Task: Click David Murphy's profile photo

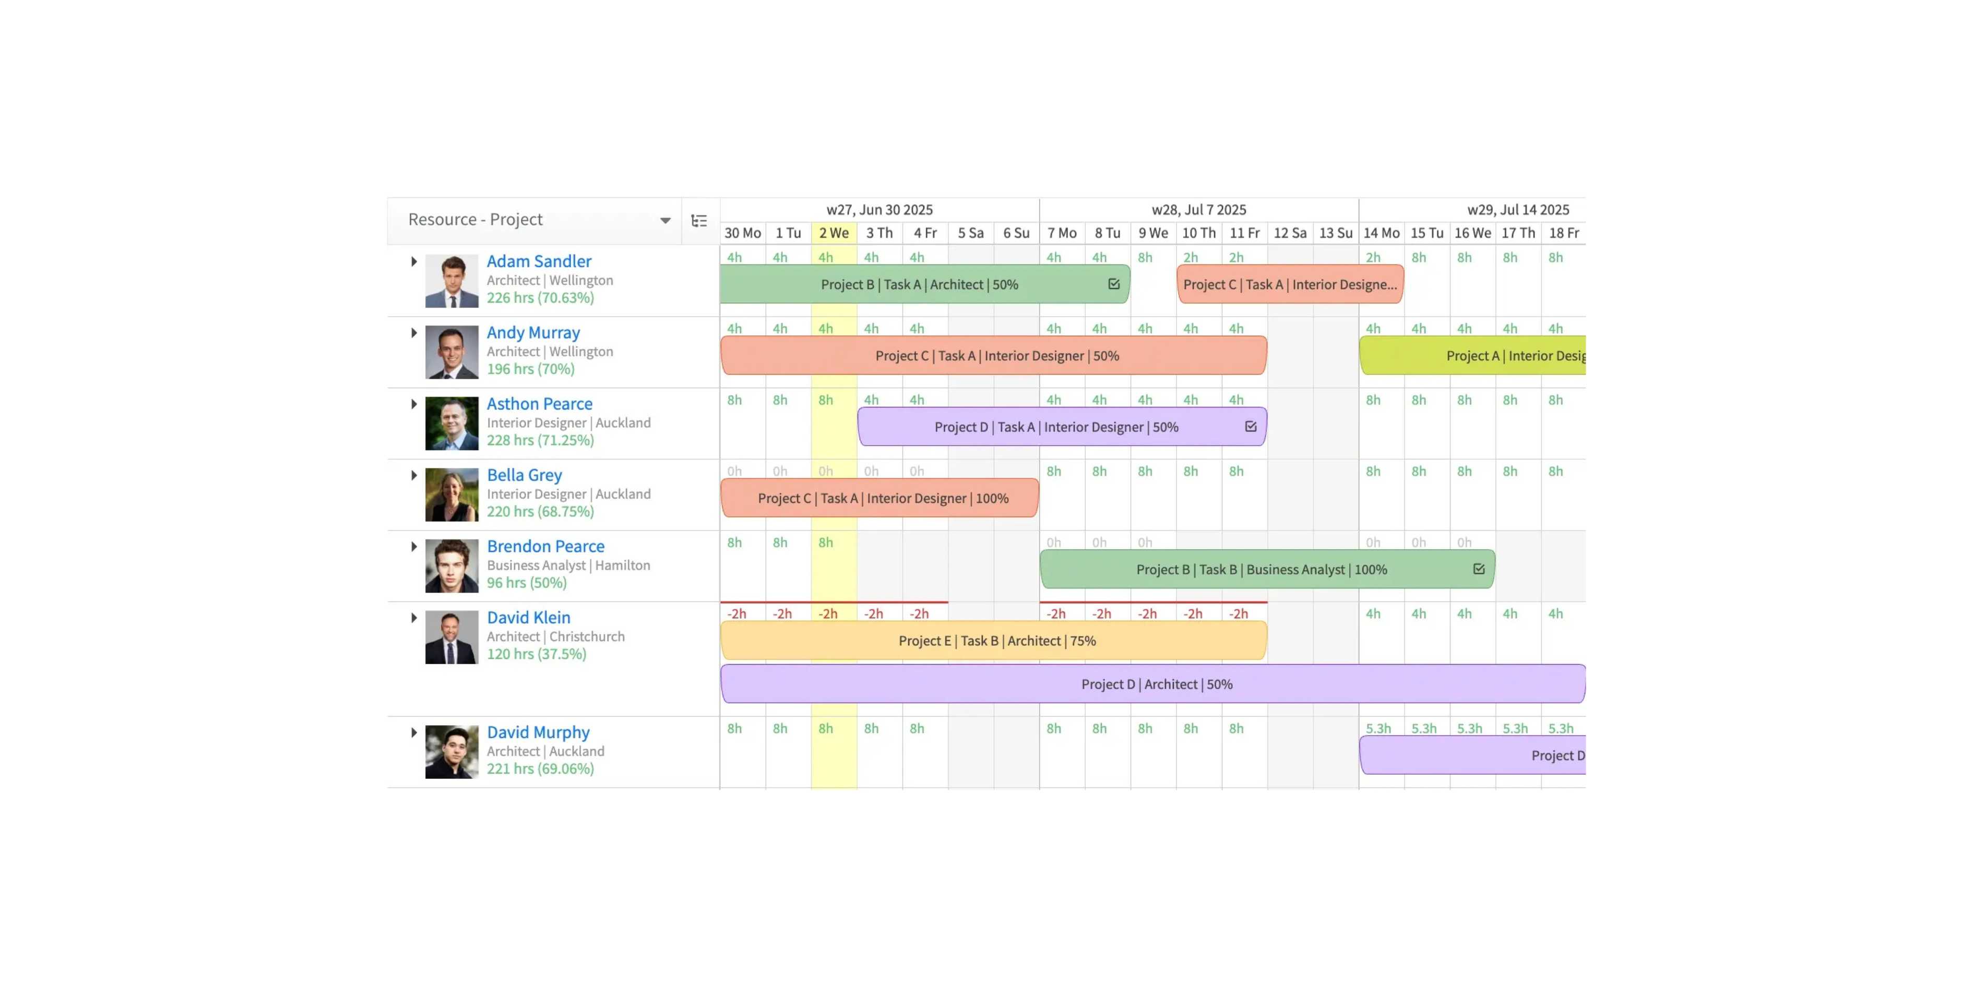Action: 451,752
